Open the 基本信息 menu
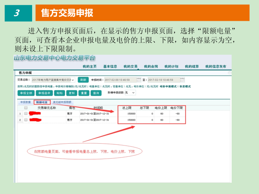 click(x=110, y=67)
